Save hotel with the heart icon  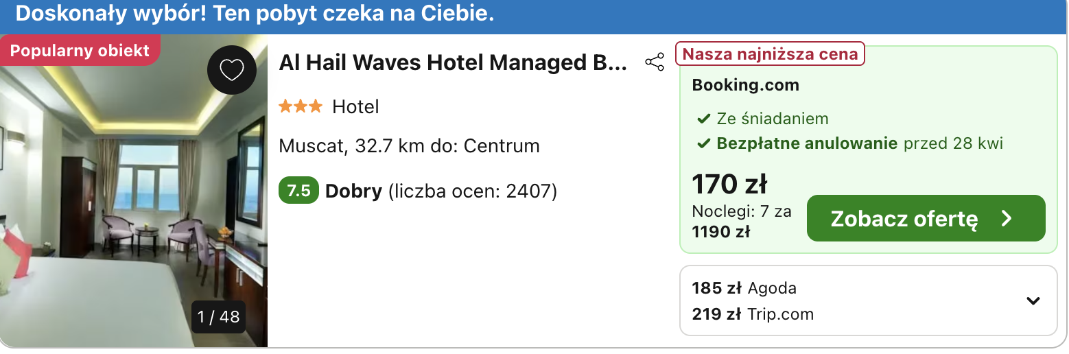tap(232, 70)
